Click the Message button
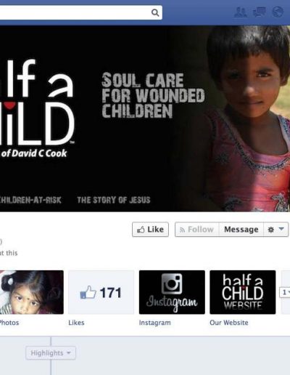 click(241, 230)
